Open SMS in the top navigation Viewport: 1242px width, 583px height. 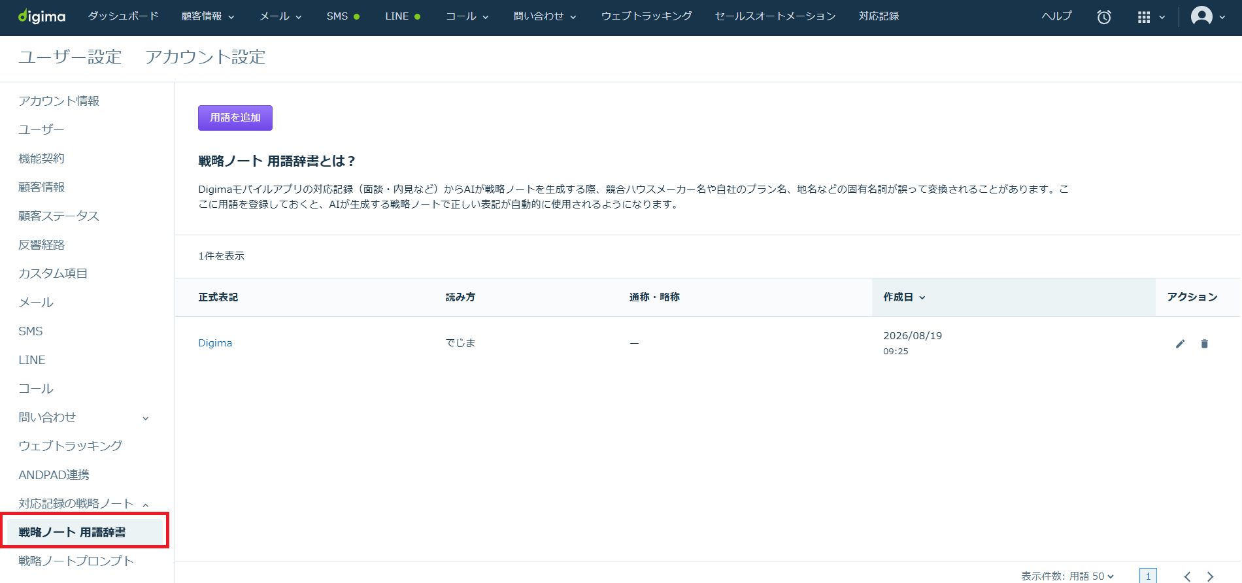pos(343,16)
